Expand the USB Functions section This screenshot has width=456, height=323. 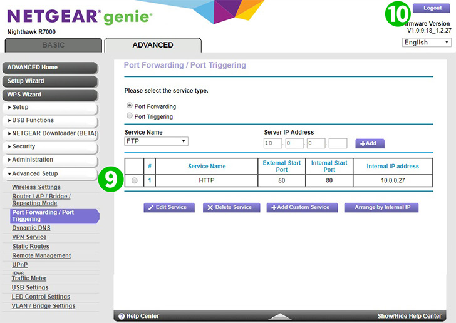click(x=49, y=120)
